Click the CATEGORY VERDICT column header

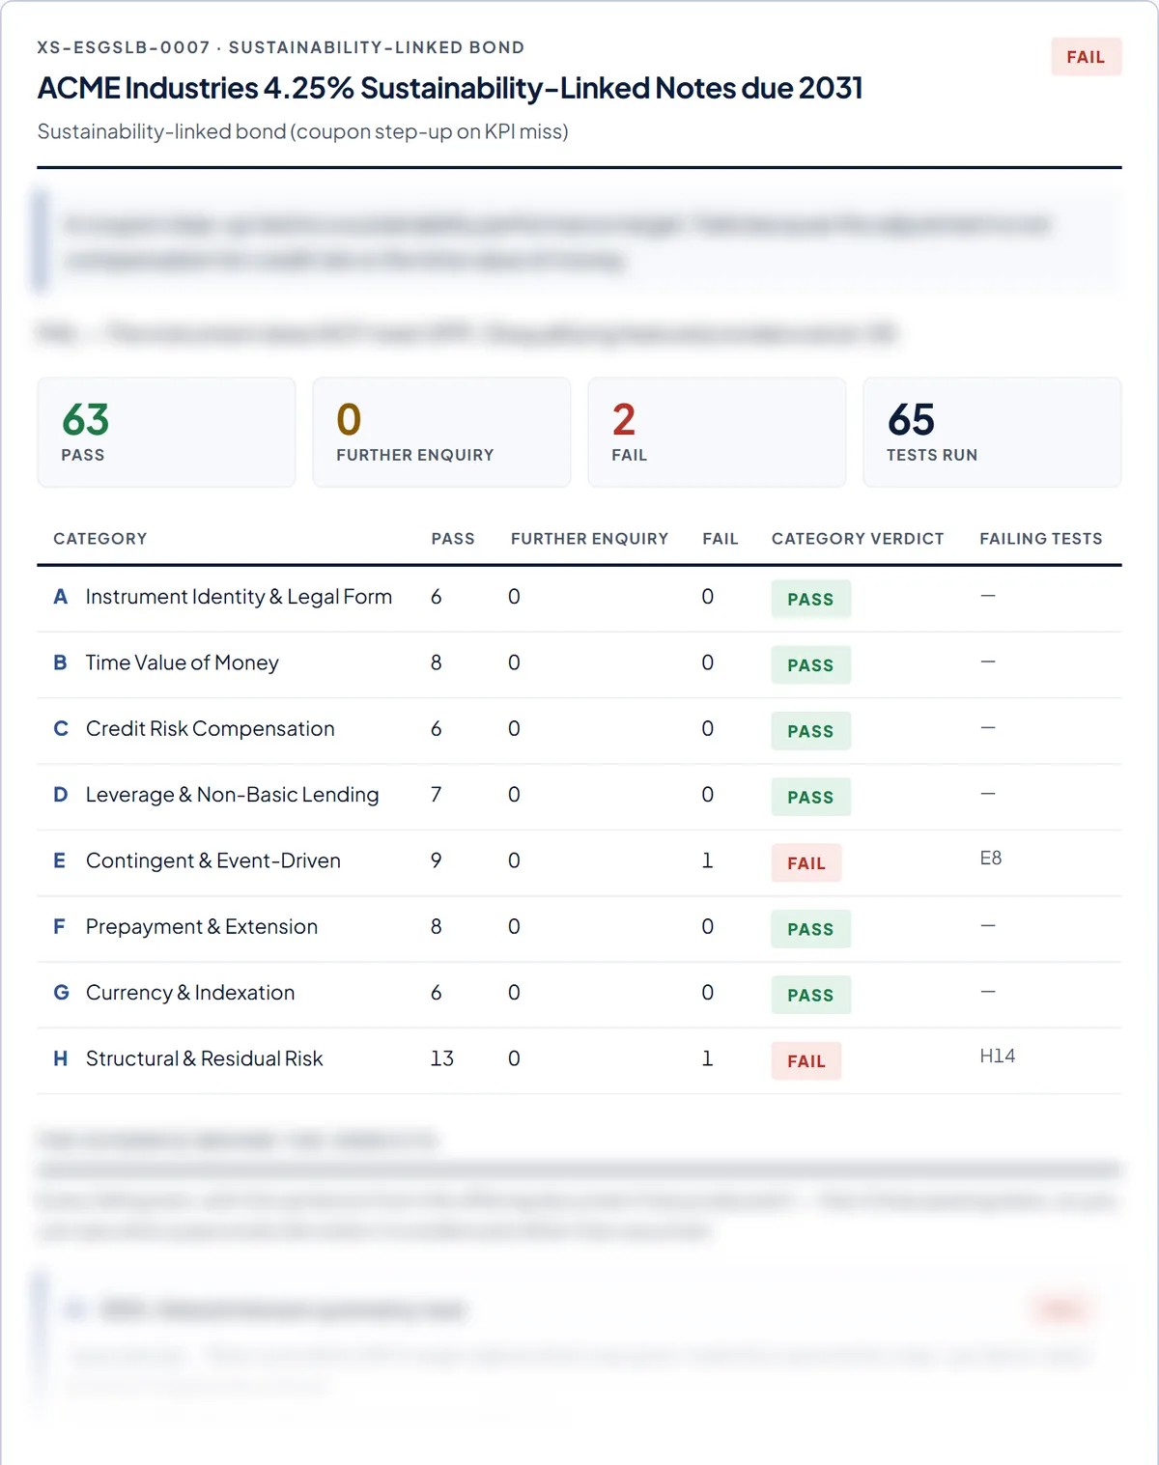(858, 539)
